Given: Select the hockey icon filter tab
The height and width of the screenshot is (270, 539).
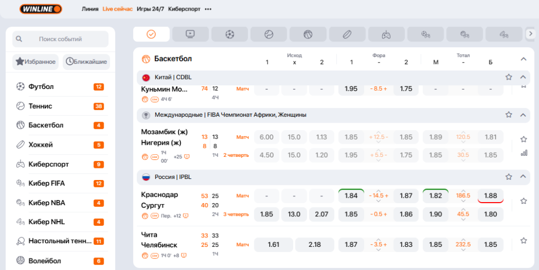Looking at the screenshot, I should [x=347, y=34].
